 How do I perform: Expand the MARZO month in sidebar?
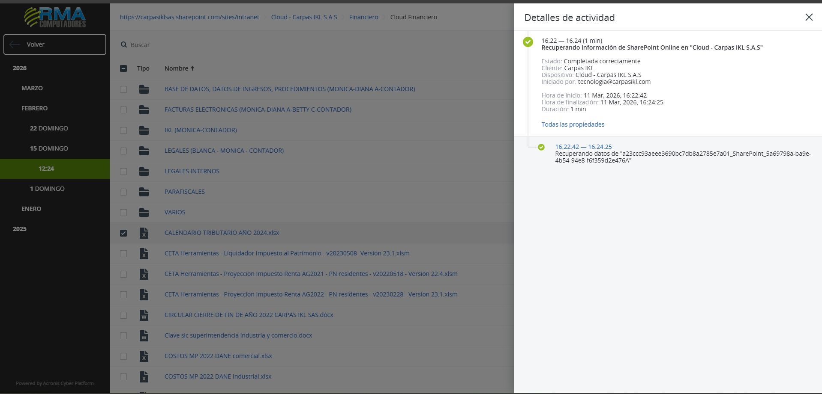[32, 88]
